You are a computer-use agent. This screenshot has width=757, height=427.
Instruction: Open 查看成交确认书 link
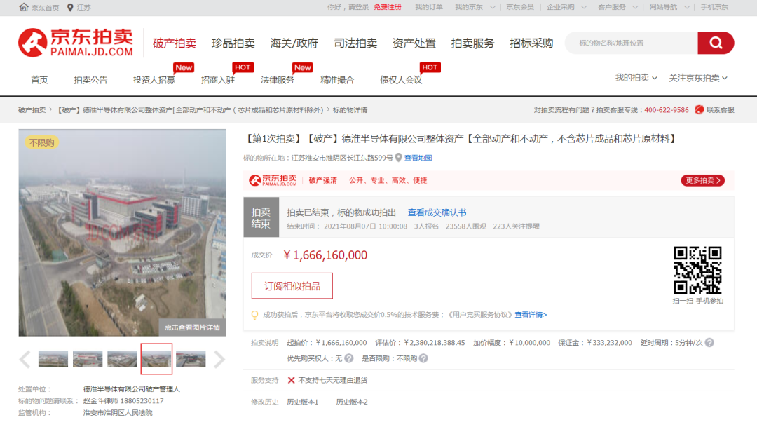[437, 212]
